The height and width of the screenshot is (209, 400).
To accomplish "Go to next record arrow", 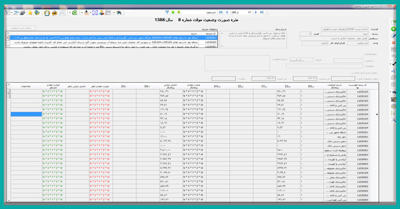I will [x=256, y=12].
